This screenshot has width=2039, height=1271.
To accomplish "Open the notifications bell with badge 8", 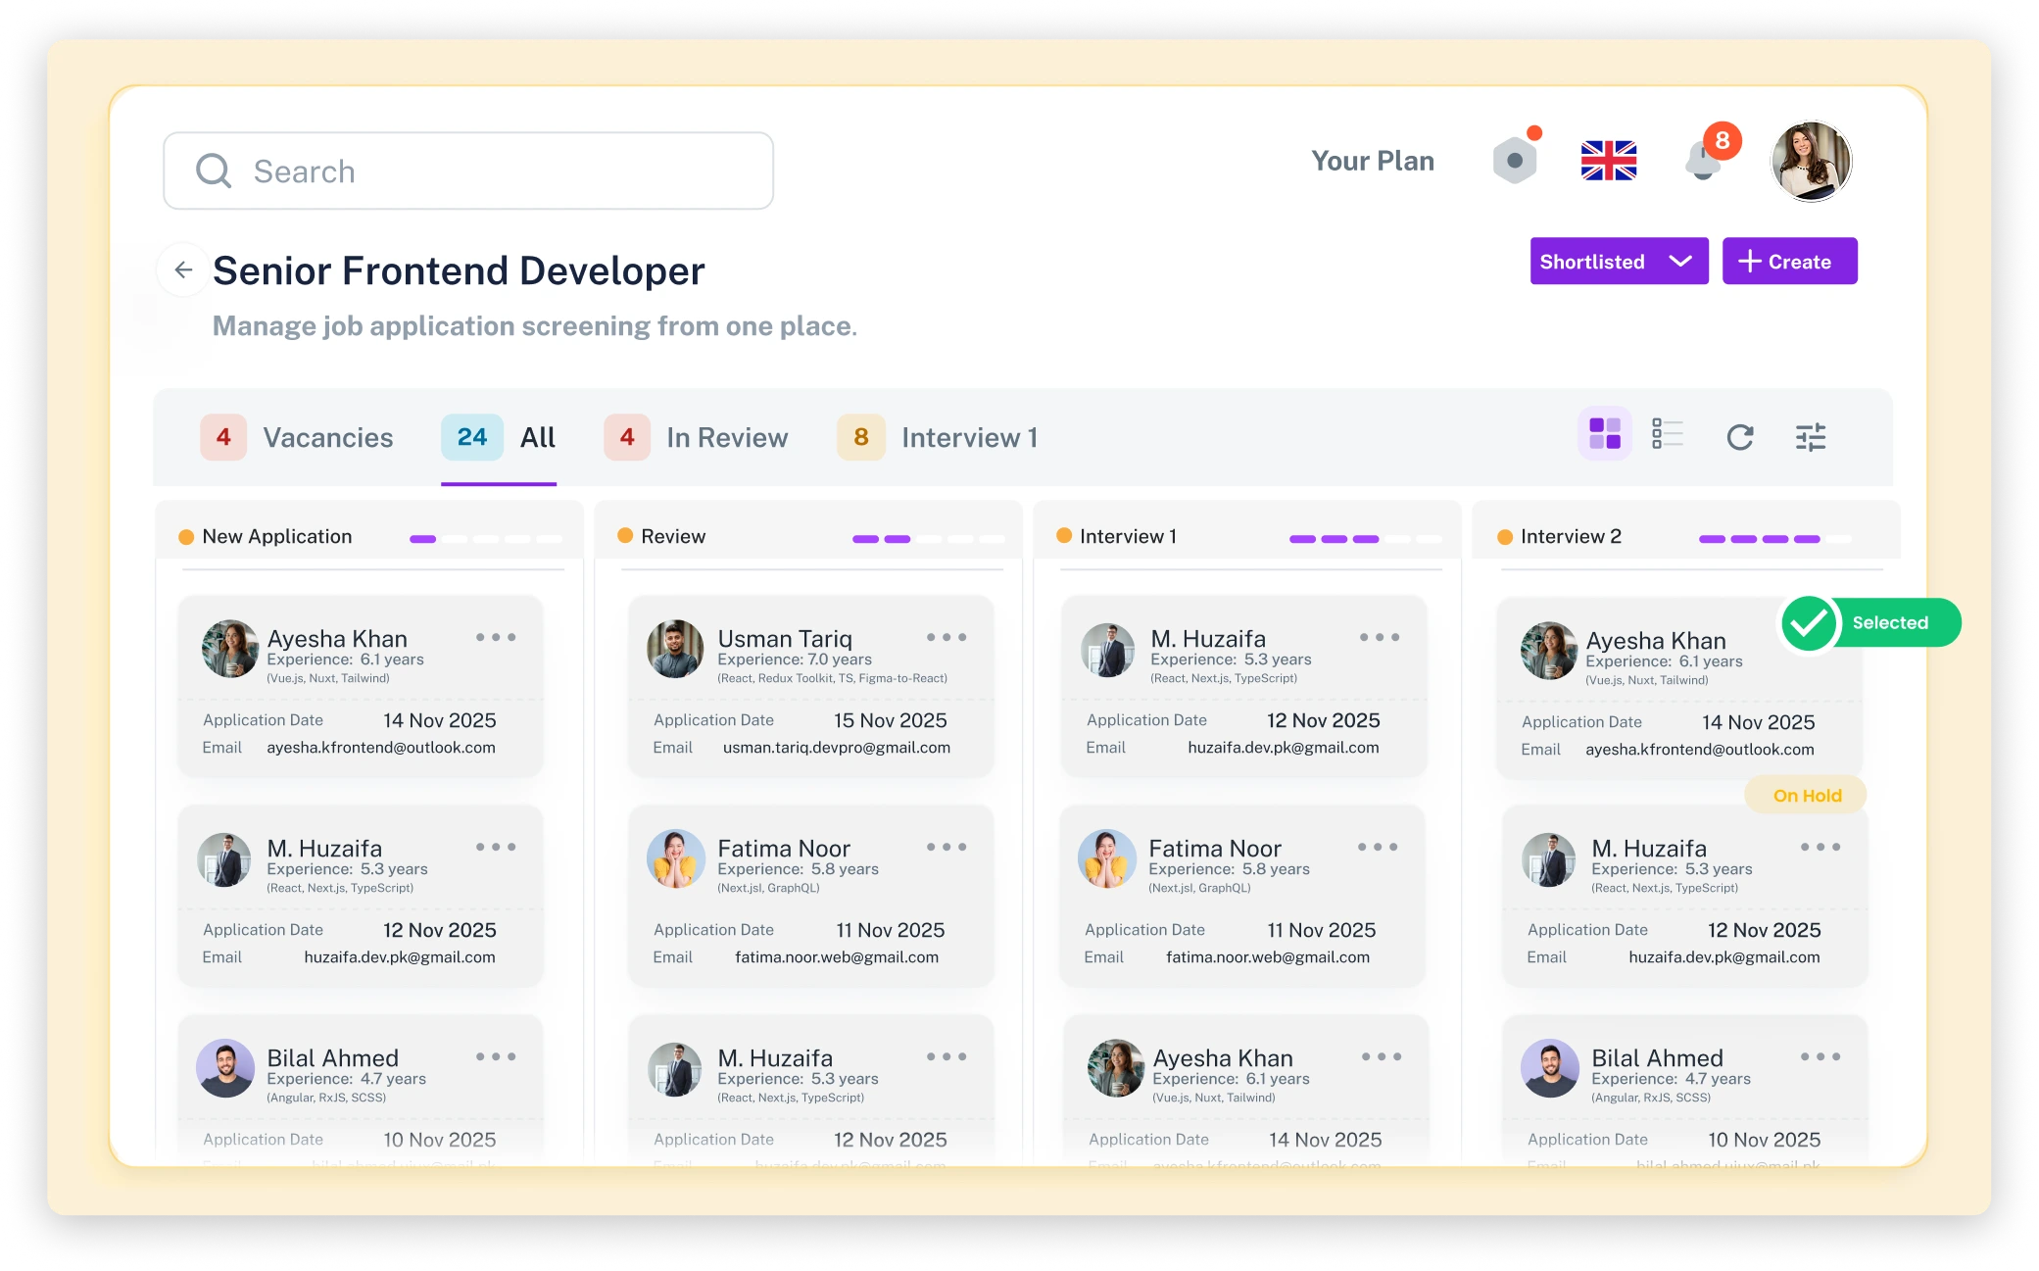I will click(x=1705, y=160).
